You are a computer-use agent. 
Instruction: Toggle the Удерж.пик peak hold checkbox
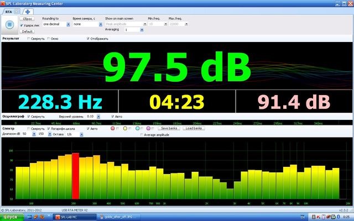point(22,25)
